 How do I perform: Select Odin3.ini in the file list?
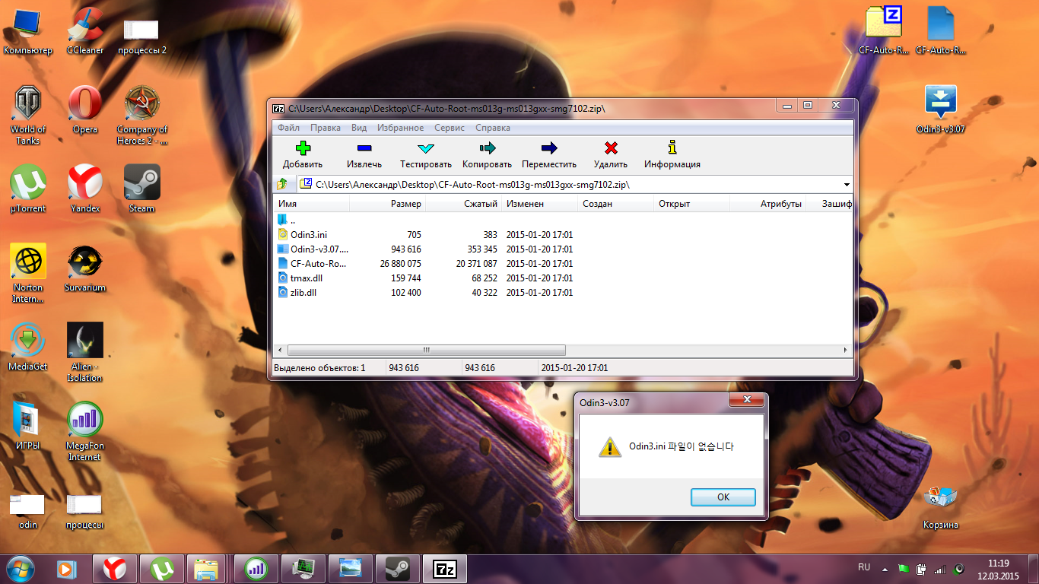(308, 235)
